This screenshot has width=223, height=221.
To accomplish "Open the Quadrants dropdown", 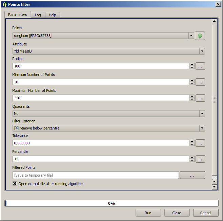I will click(202, 114).
